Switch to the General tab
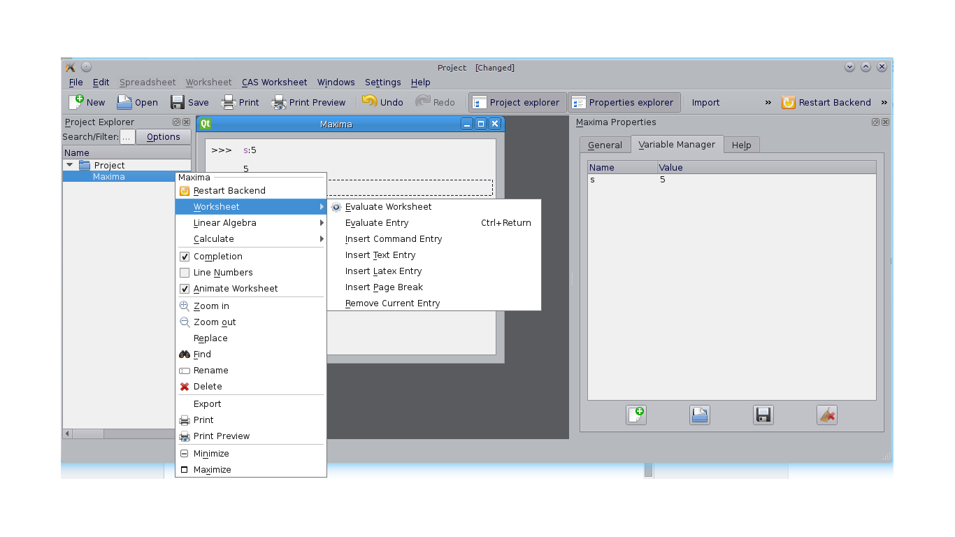Screen dimensions: 955x537 (604, 145)
